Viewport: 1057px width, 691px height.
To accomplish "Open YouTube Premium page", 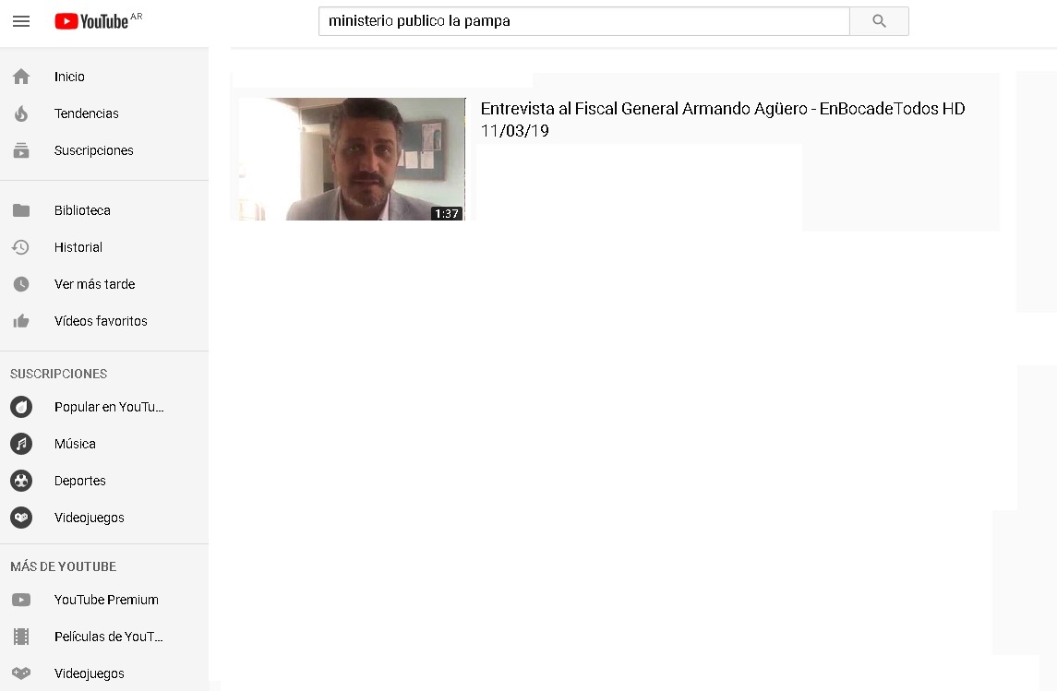I will tap(106, 600).
